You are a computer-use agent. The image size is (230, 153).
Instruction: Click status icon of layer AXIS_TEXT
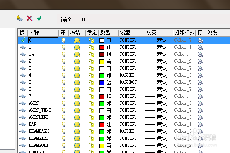coord(23,111)
